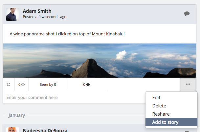Click the comment icon on Nadeesha's post header
The image size is (200, 132).
click(x=187, y=131)
